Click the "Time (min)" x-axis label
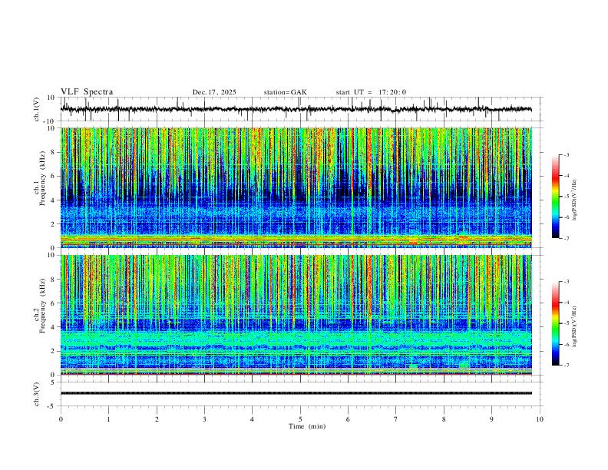Viewport: 608px width, 470px height. (x=307, y=426)
